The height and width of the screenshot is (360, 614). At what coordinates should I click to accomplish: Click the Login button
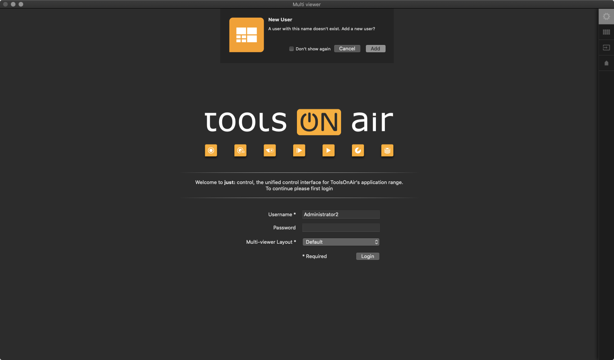tap(368, 256)
